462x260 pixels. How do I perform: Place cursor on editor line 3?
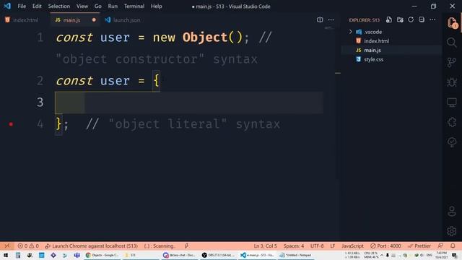188,103
